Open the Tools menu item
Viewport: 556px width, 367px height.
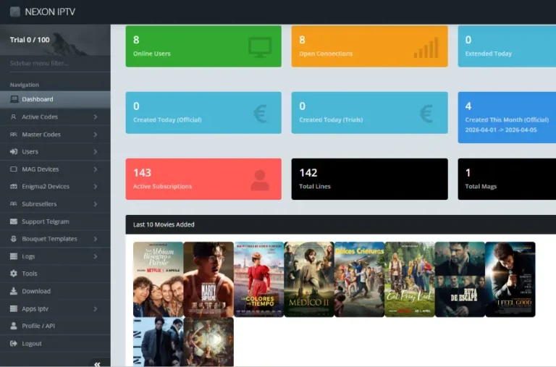(x=55, y=274)
